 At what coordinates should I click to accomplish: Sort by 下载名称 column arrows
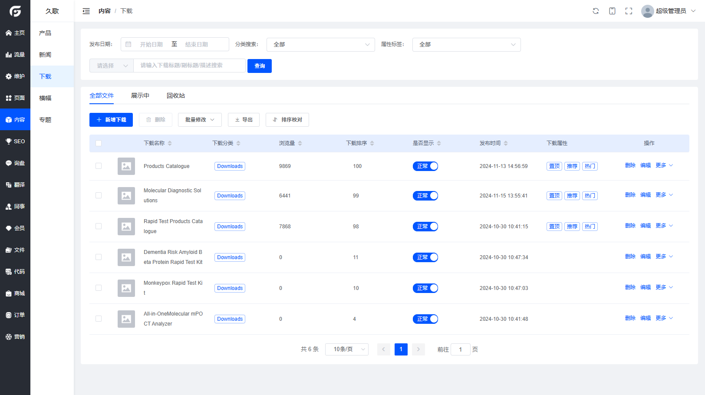coord(170,143)
